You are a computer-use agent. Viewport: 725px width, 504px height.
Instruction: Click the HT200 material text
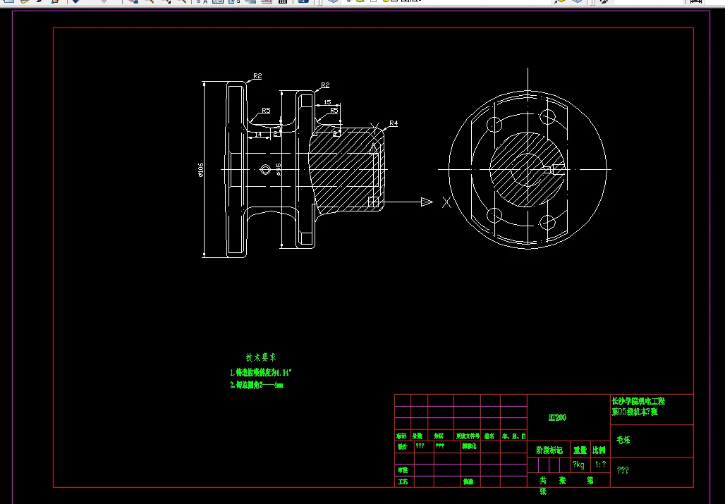tap(557, 417)
